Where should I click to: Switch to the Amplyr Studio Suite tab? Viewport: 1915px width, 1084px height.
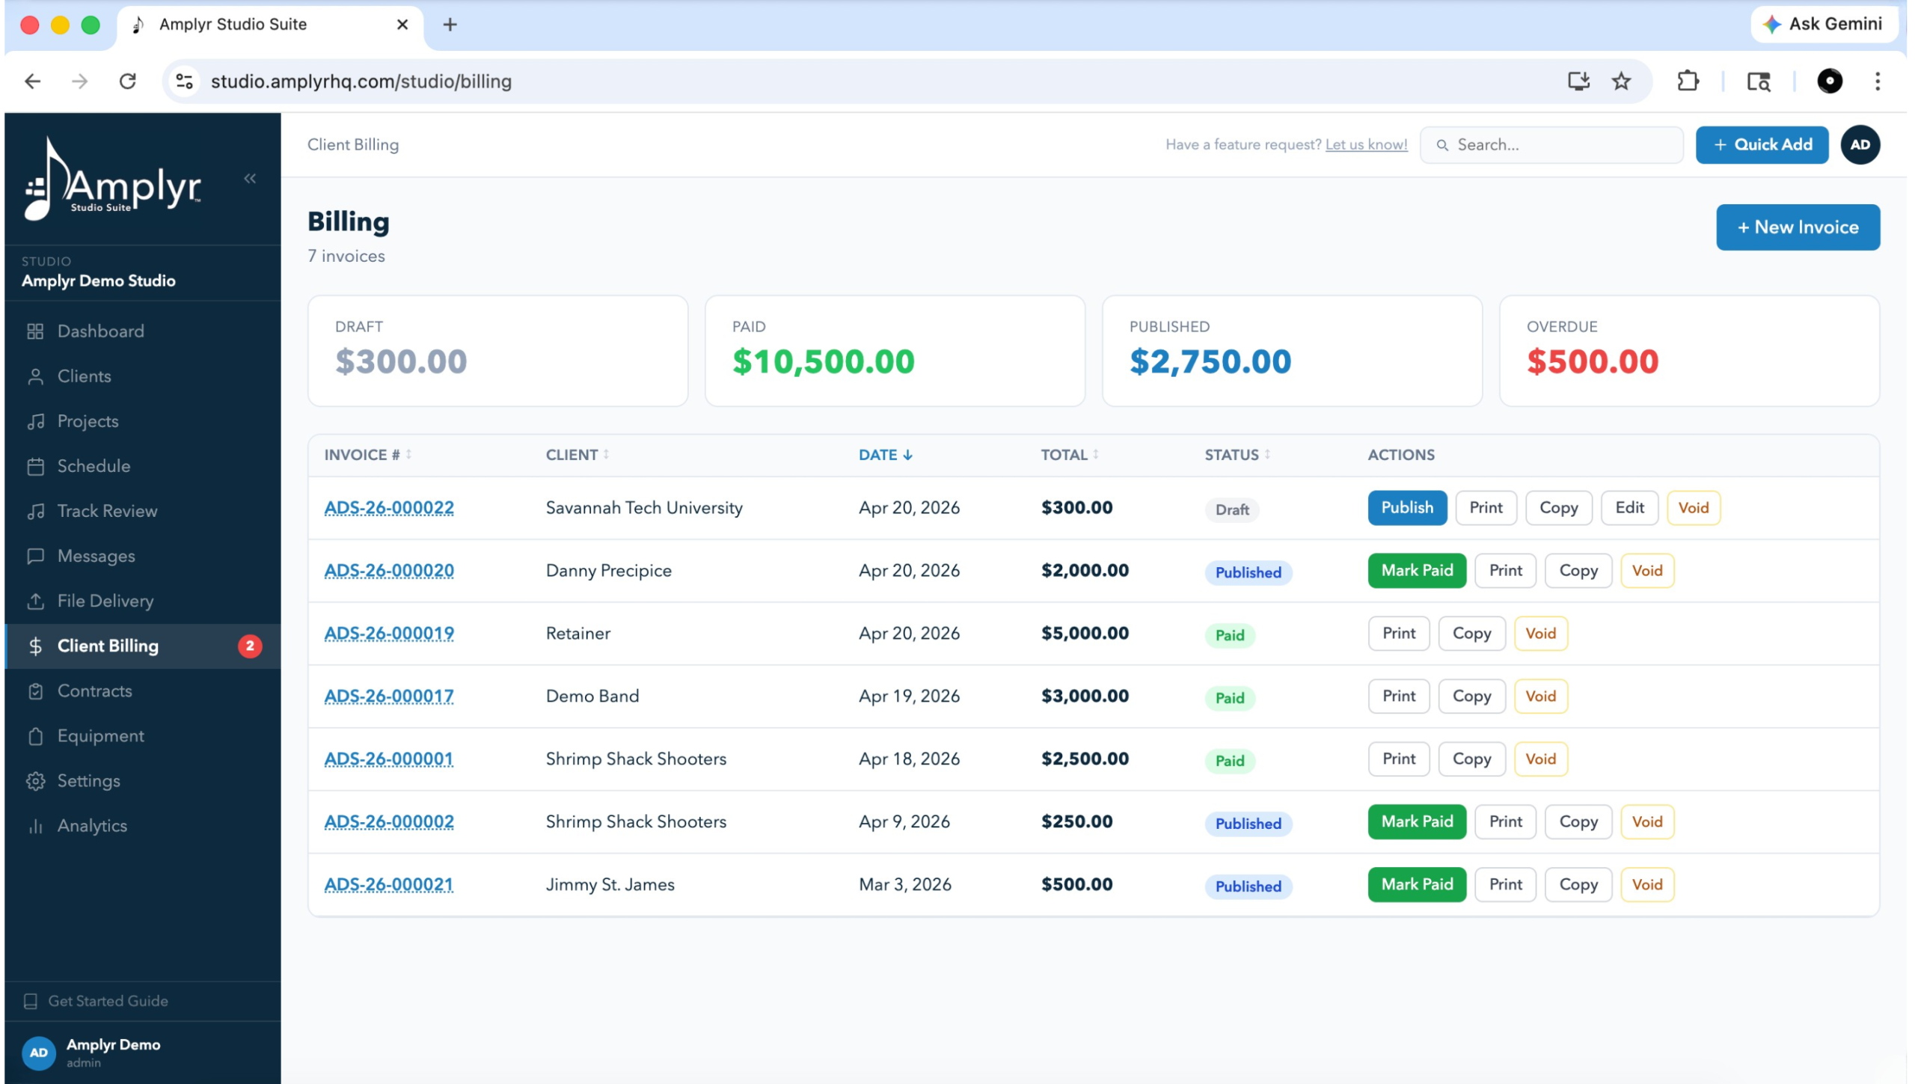232,24
